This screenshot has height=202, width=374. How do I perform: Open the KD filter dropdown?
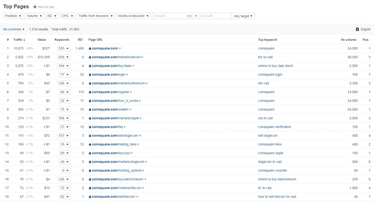(x=52, y=16)
